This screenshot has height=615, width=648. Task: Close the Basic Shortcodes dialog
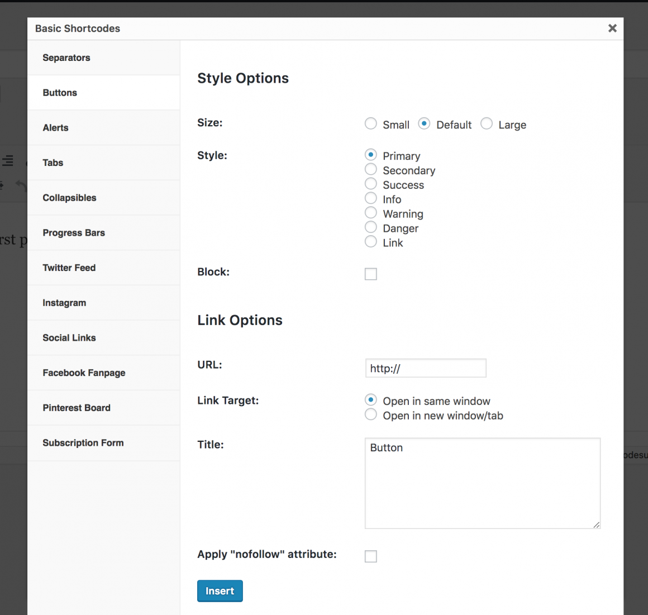point(612,28)
